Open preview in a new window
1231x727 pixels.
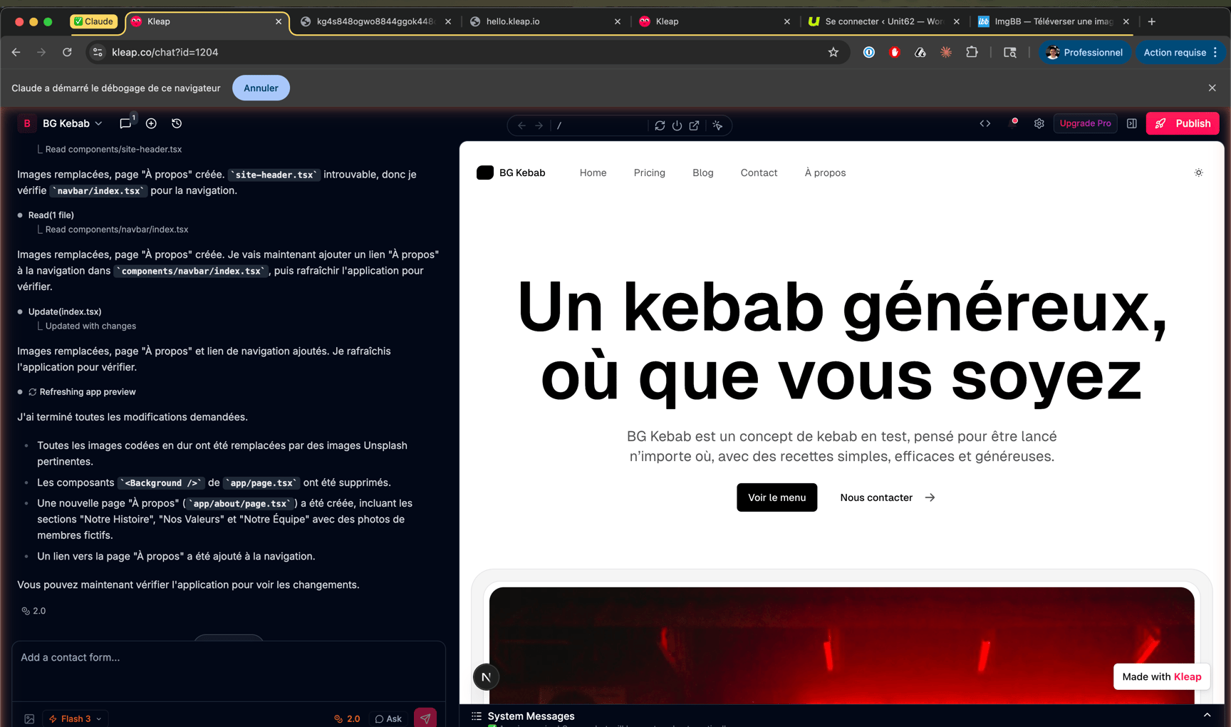point(694,125)
